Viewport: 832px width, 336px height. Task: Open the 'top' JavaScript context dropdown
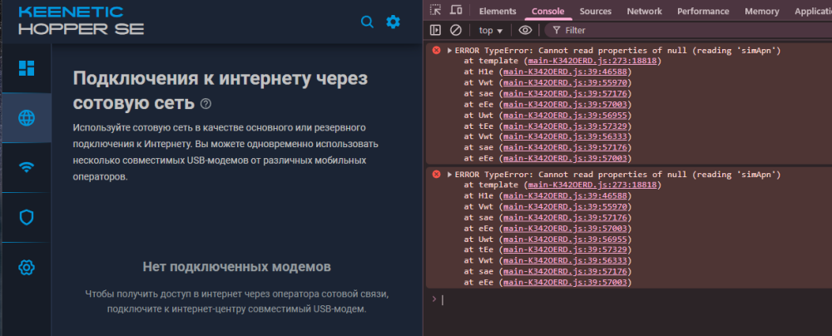(490, 31)
